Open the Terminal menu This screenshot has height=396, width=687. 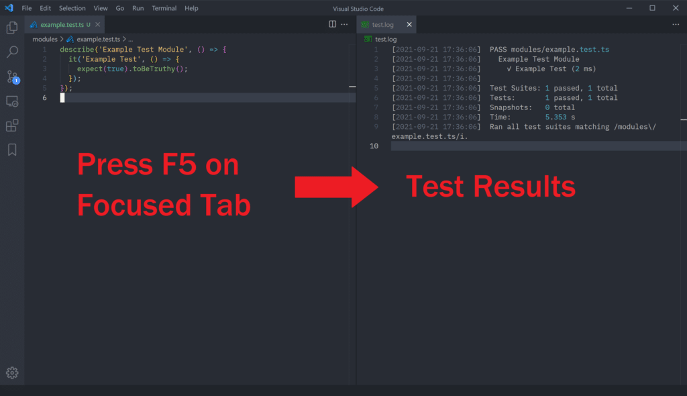[x=164, y=8]
